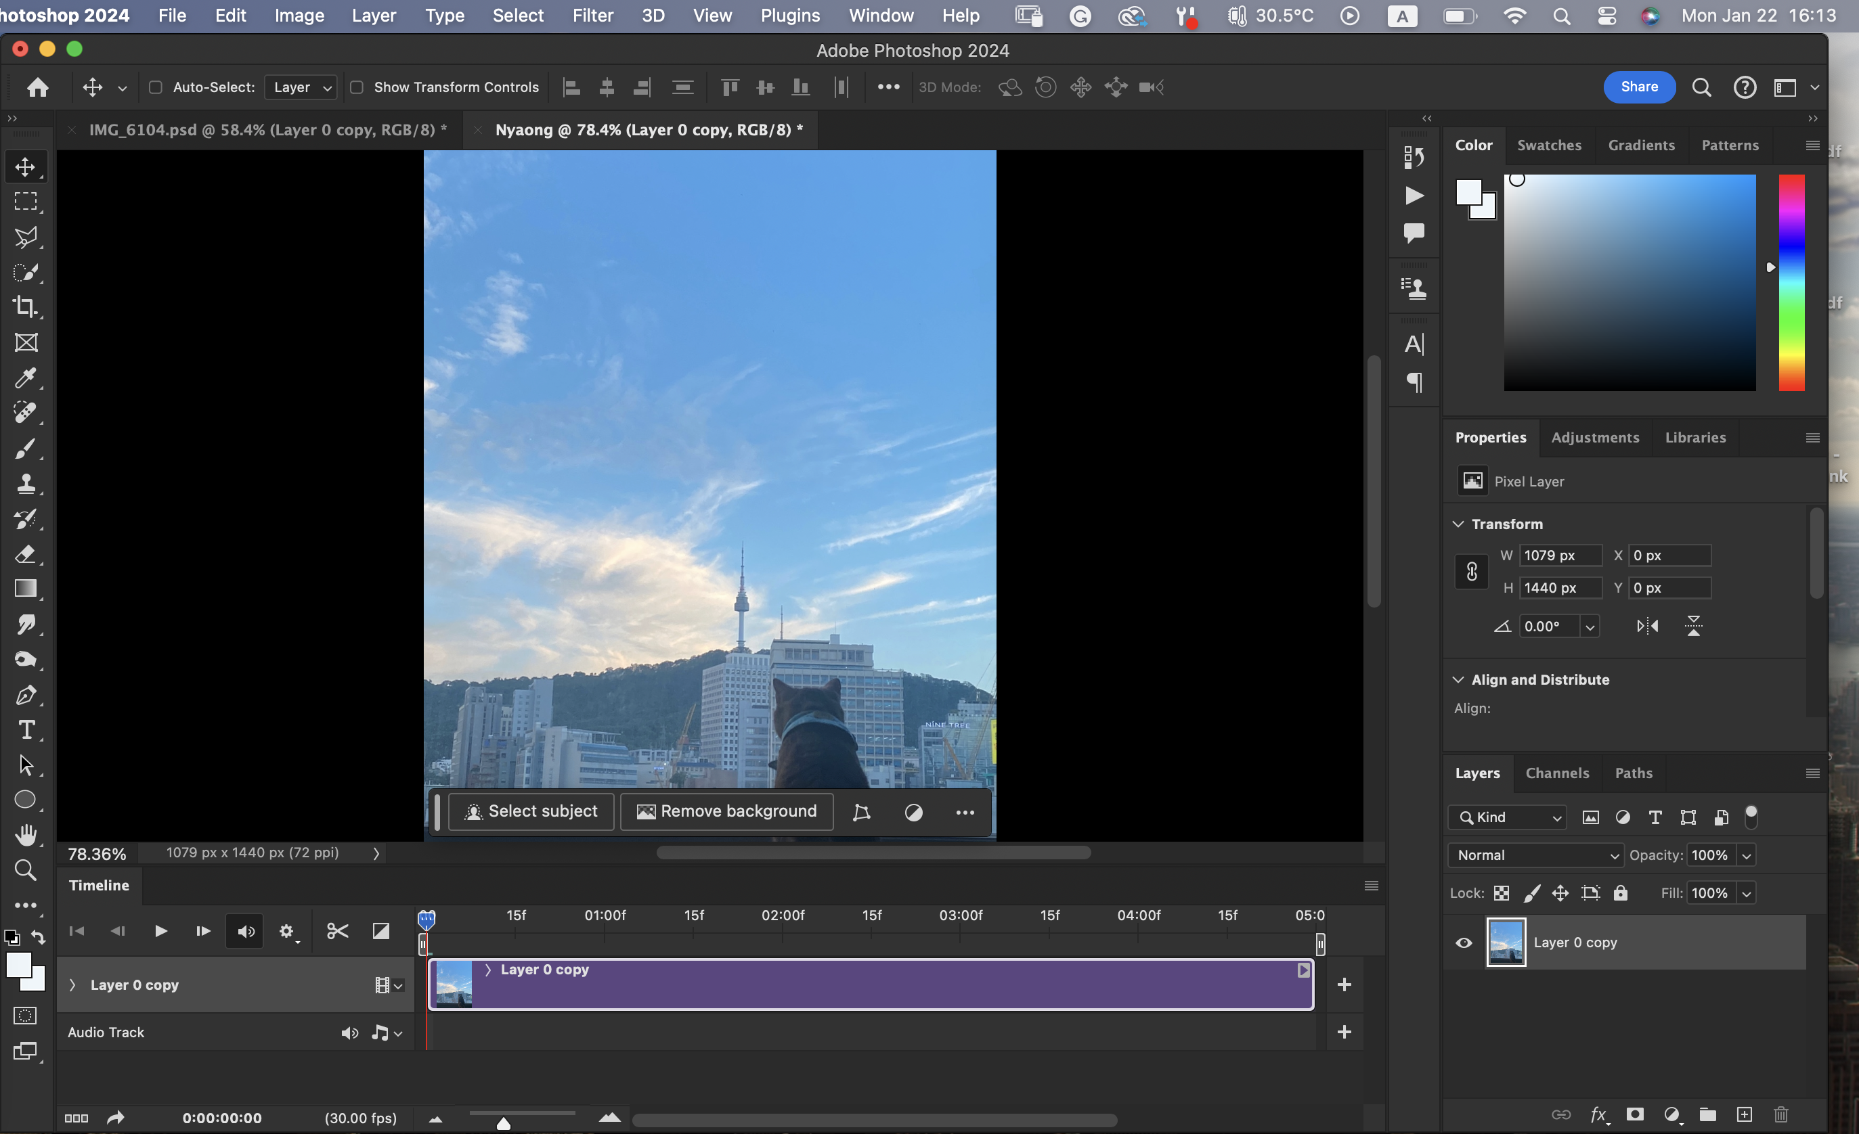The width and height of the screenshot is (1859, 1134).
Task: Switch to the Channels tab
Action: click(x=1556, y=773)
